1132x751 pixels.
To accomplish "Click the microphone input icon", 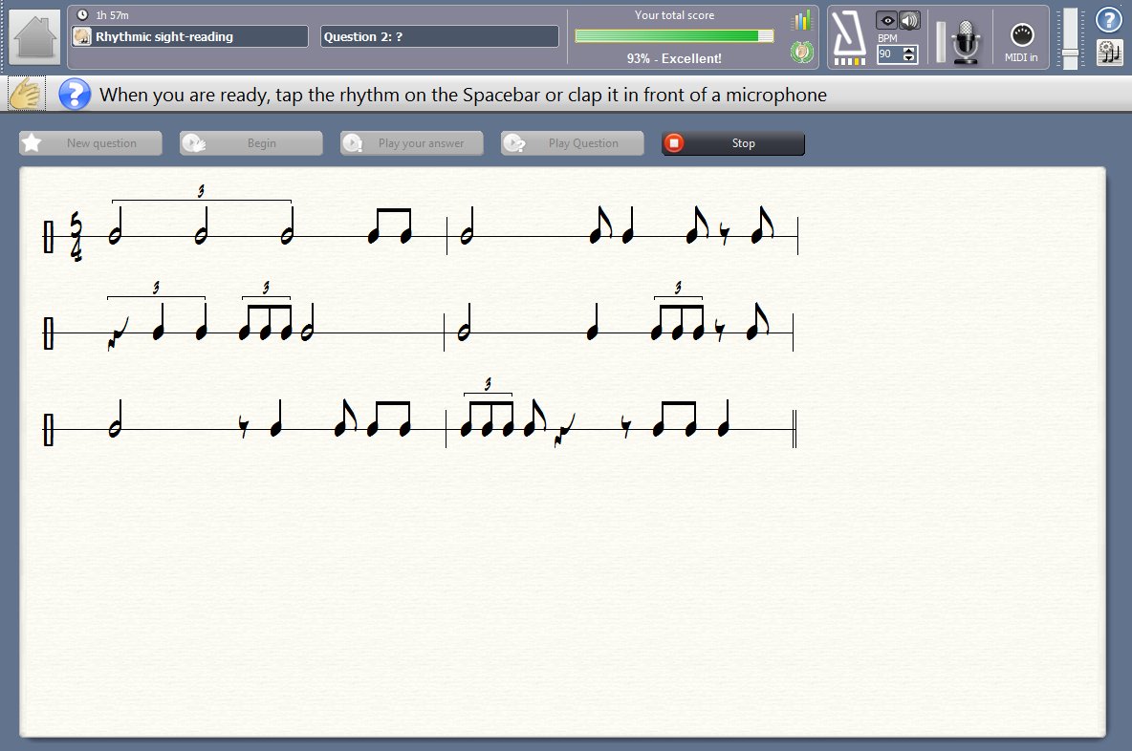I will click(968, 43).
